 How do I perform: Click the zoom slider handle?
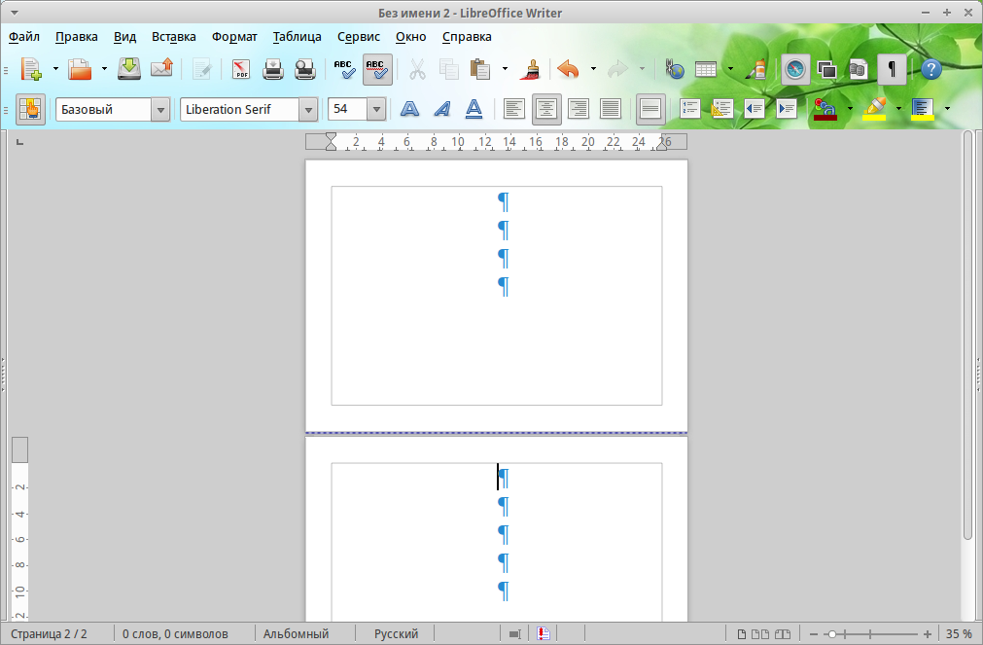[x=832, y=634]
